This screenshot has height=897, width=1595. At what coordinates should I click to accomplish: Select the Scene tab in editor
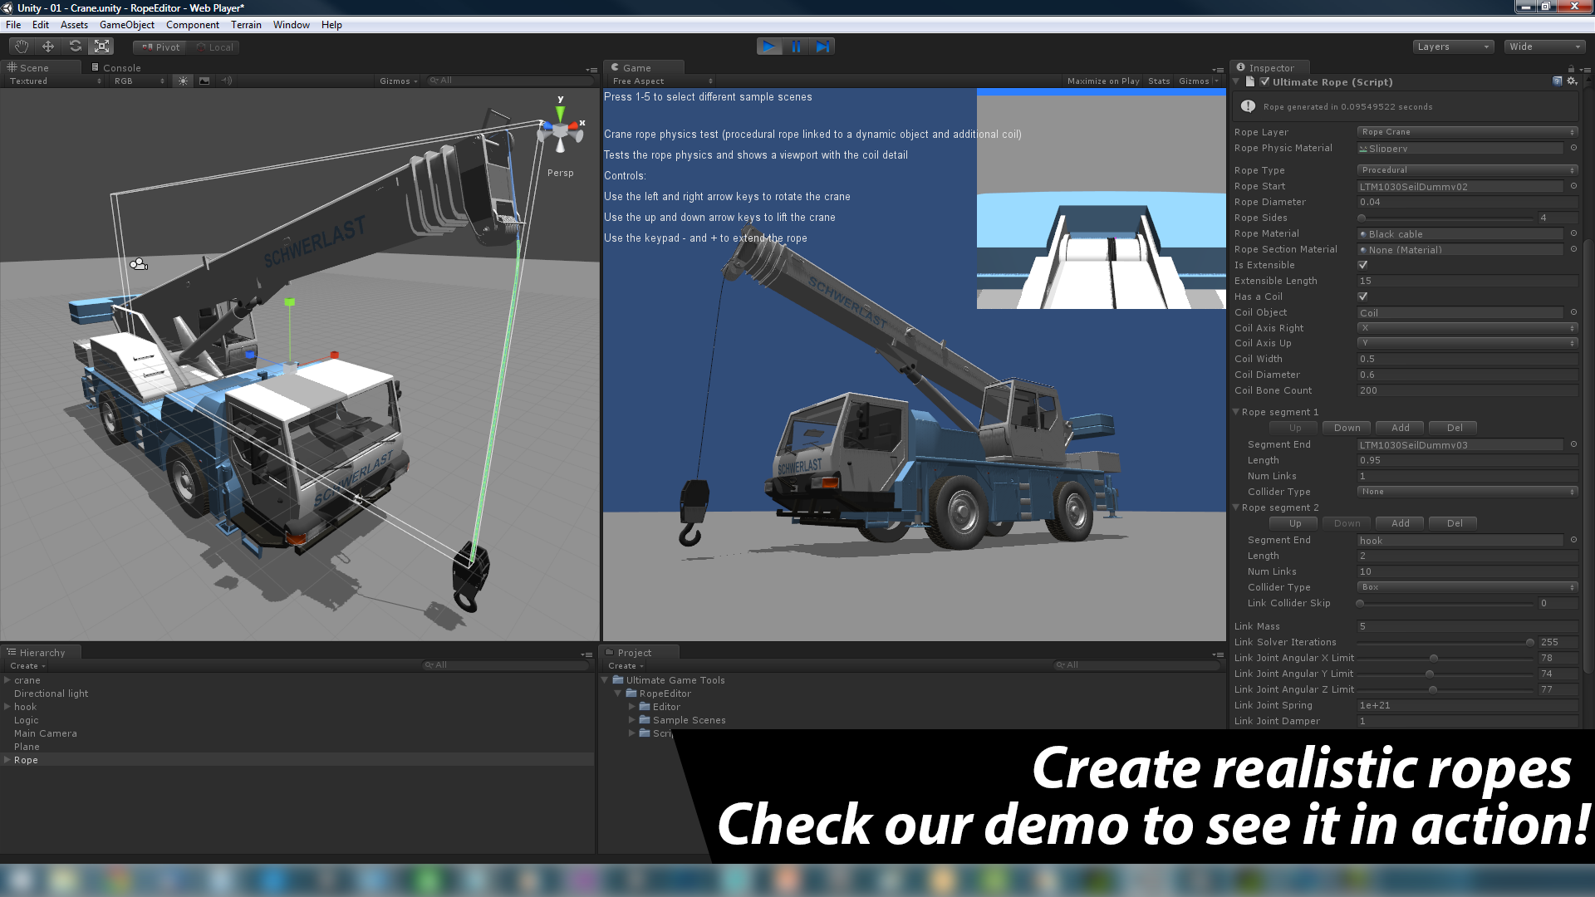coord(34,66)
